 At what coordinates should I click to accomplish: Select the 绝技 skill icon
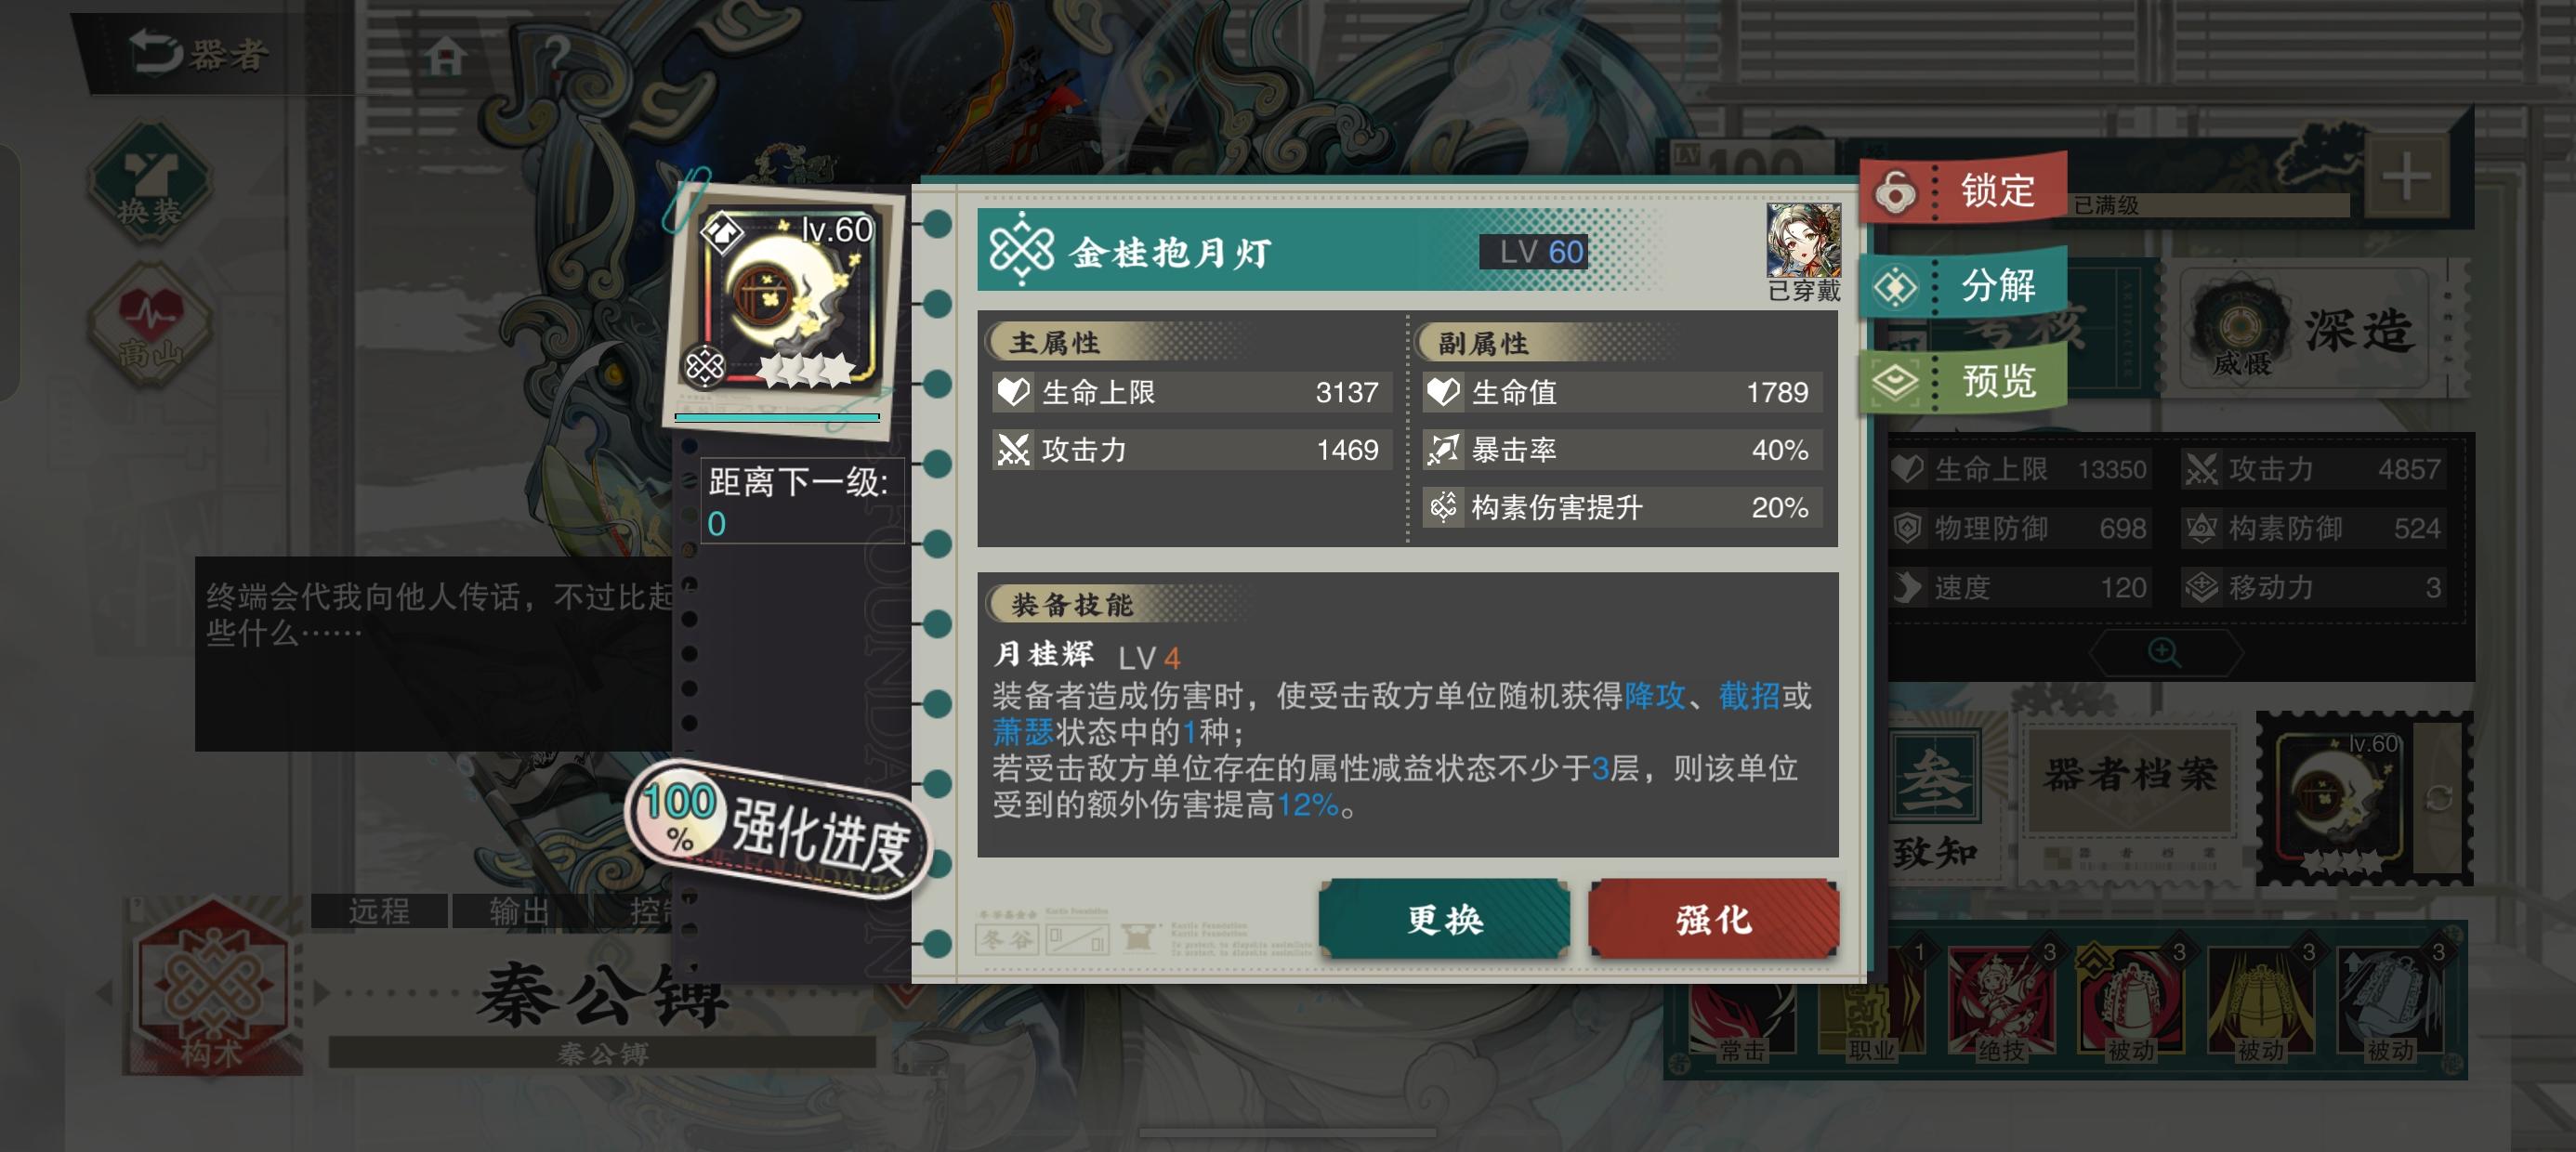point(2000,1001)
